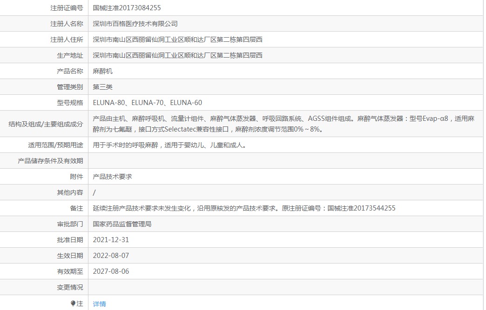Click the 注册人名称 row label
Screen dimensions: 486x310
(x=67, y=24)
